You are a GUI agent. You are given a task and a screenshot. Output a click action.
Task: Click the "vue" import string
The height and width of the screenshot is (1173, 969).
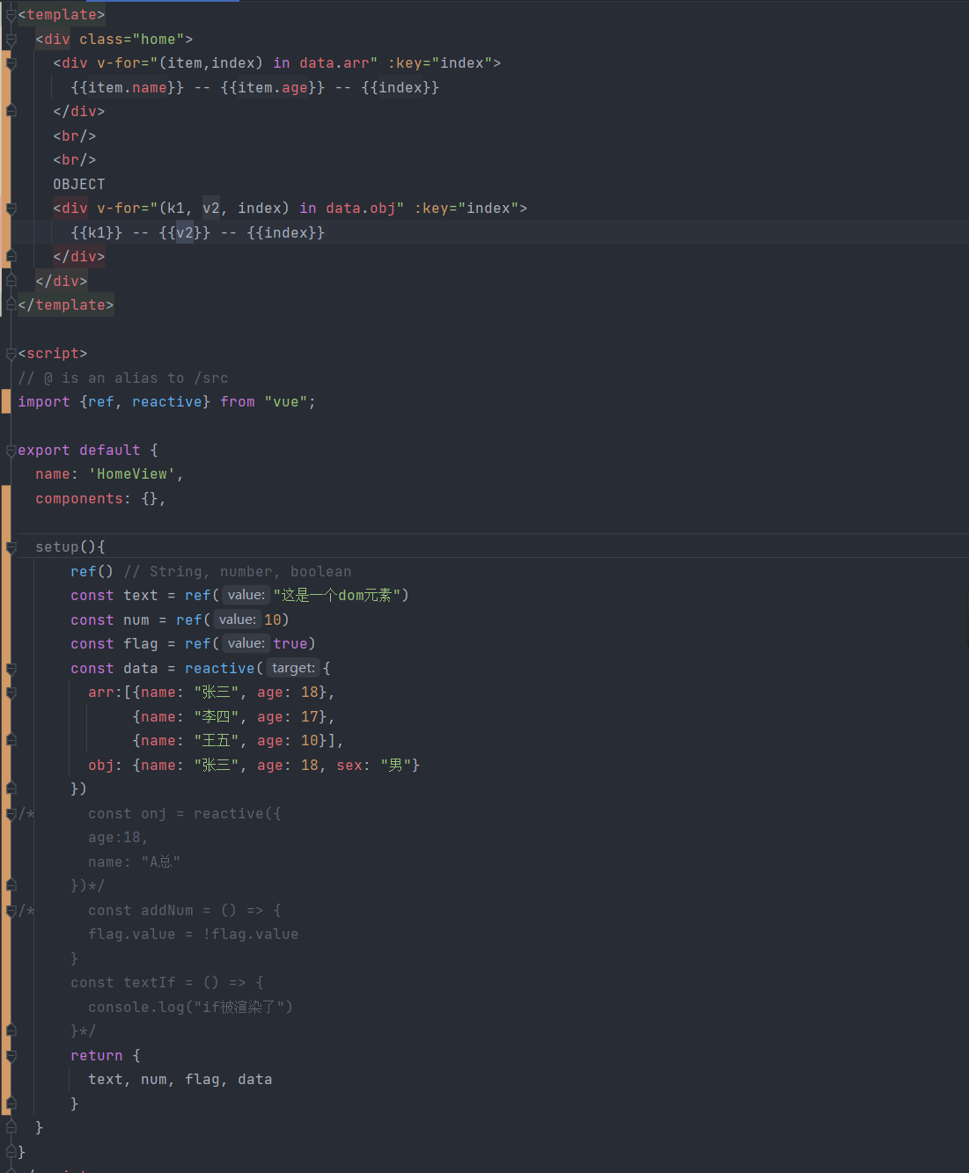pos(286,402)
